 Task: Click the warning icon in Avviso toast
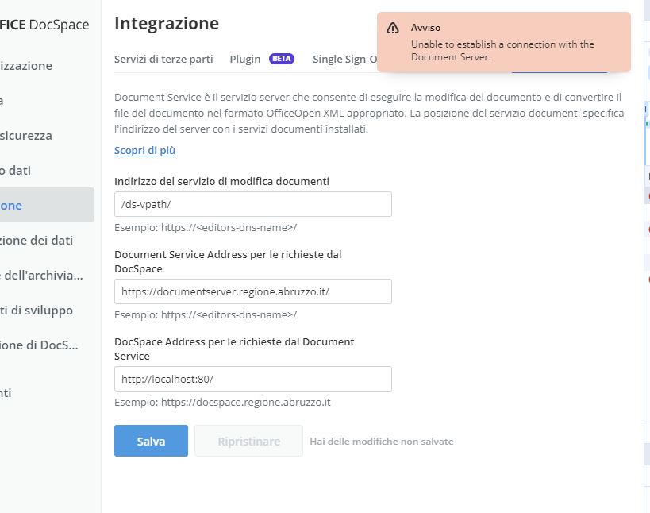point(393,29)
